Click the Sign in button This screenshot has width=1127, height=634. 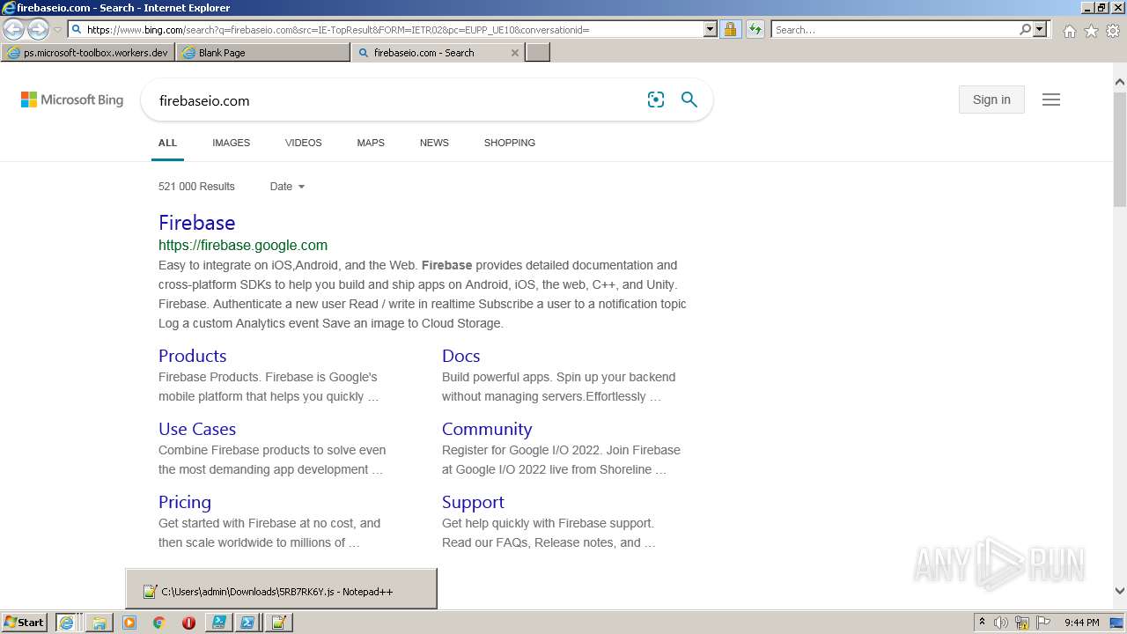[x=991, y=100]
